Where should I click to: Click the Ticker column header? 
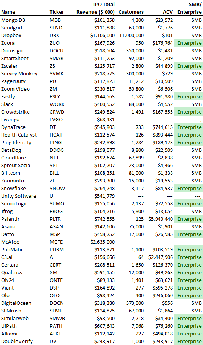click(x=57, y=12)
